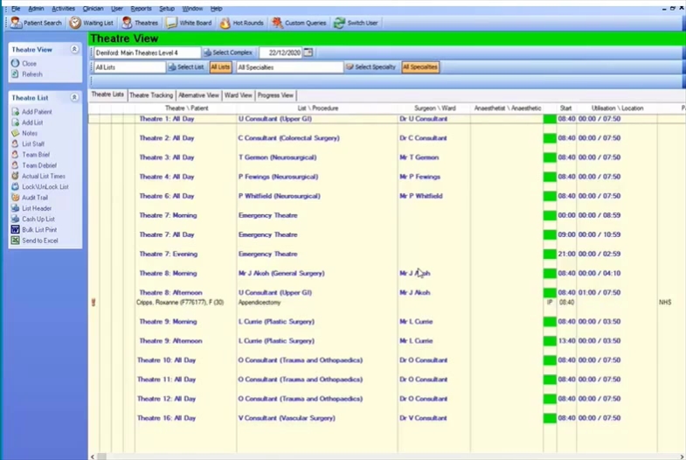Open Hot Rounds from toolbar
This screenshot has width=686, height=460.
(242, 23)
